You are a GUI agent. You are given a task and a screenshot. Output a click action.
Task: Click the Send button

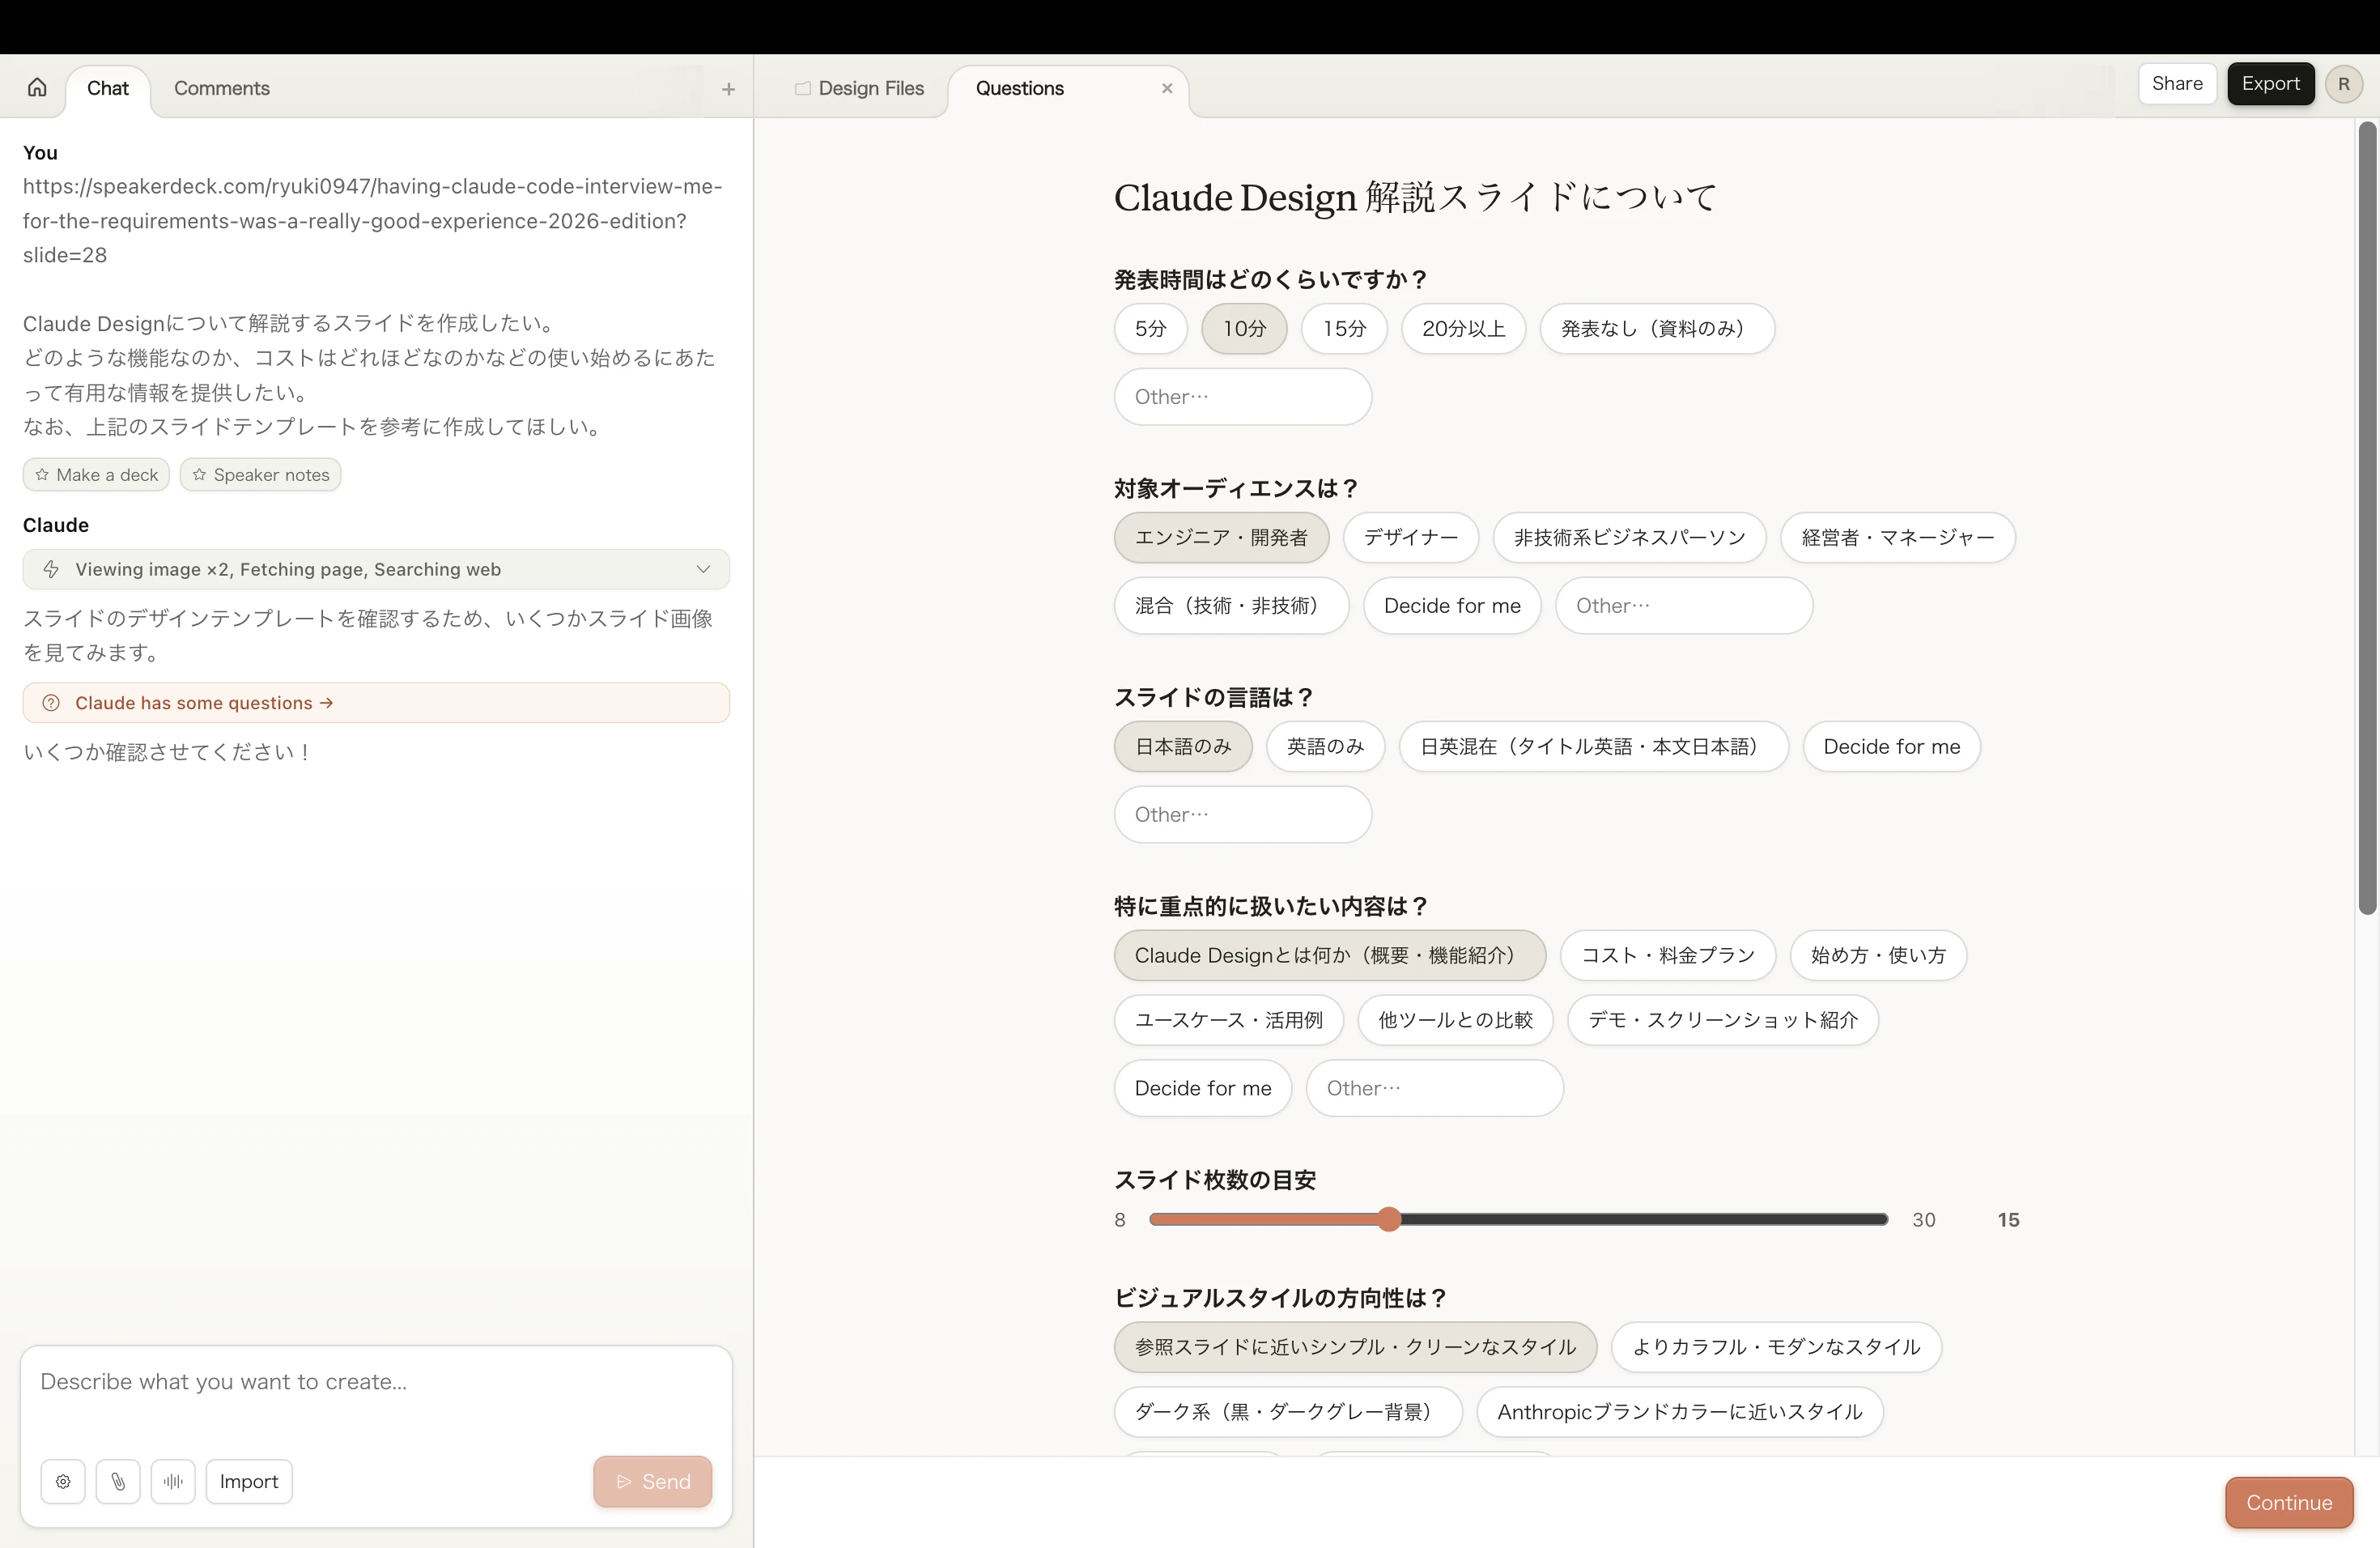tap(652, 1481)
